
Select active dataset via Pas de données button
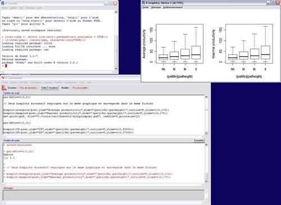28,88
